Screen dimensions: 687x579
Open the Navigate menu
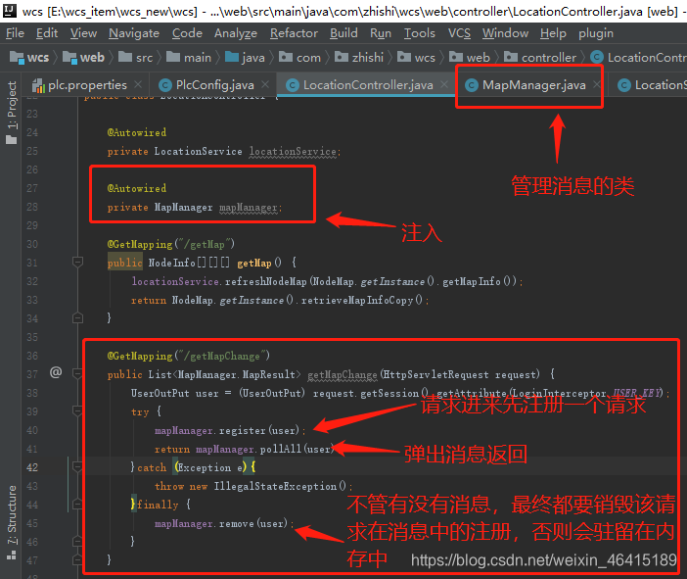(x=134, y=33)
